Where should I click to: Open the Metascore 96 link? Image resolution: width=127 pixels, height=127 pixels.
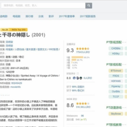point(82,116)
